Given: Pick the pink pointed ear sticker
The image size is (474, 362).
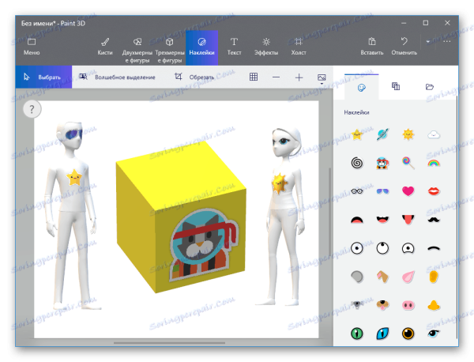Looking at the screenshot, I should point(408,277).
